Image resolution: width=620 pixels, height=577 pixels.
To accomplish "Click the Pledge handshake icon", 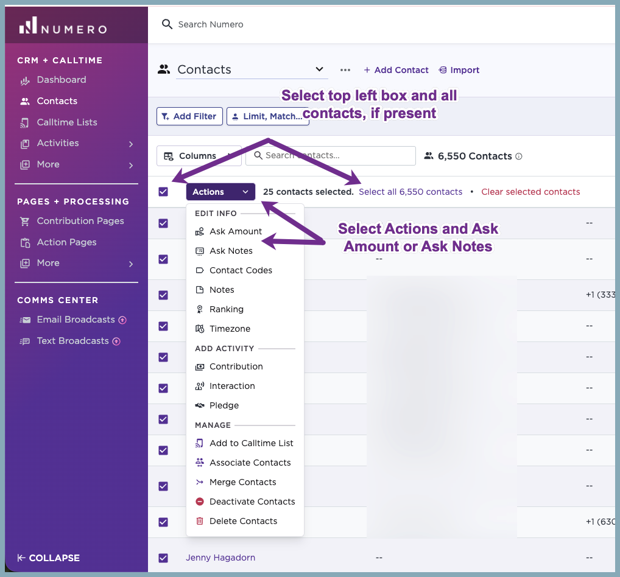I will (200, 405).
